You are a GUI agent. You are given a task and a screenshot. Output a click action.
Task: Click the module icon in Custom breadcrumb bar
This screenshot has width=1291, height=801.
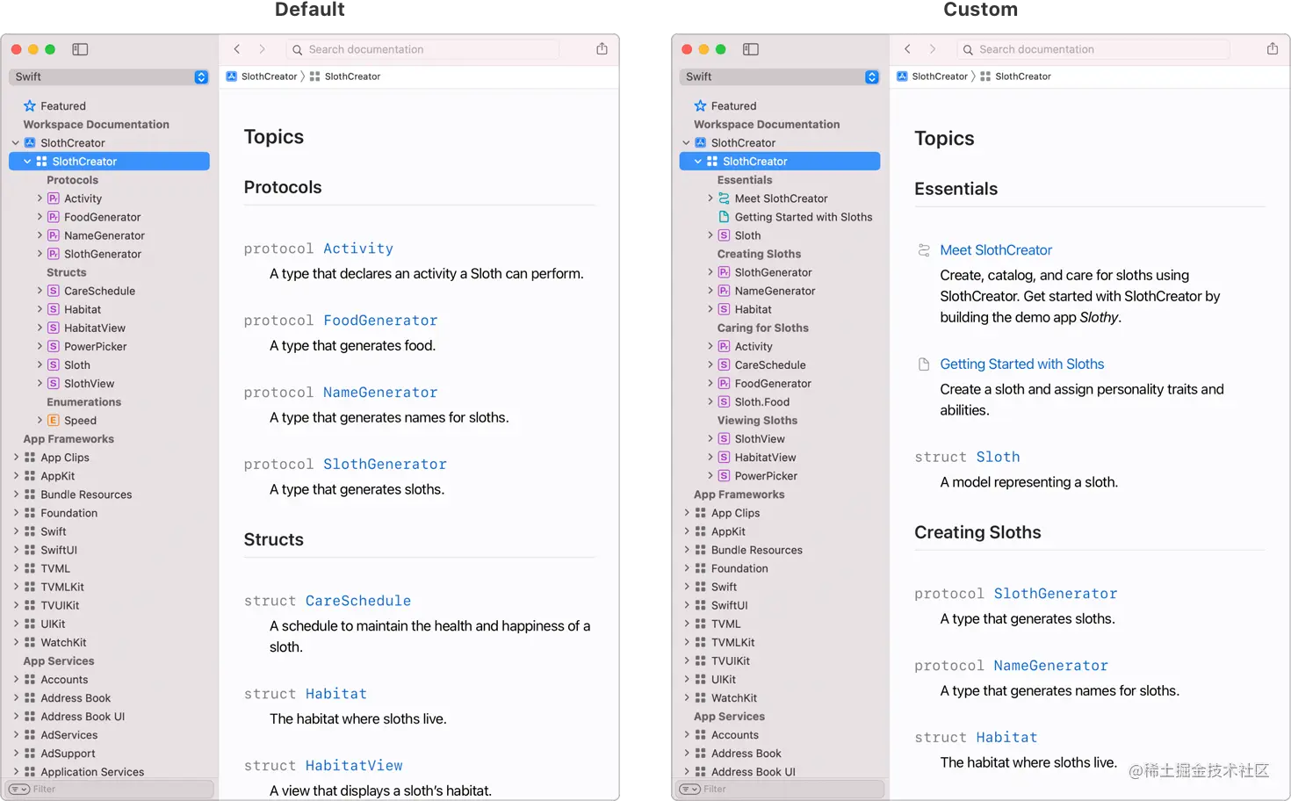(x=985, y=76)
